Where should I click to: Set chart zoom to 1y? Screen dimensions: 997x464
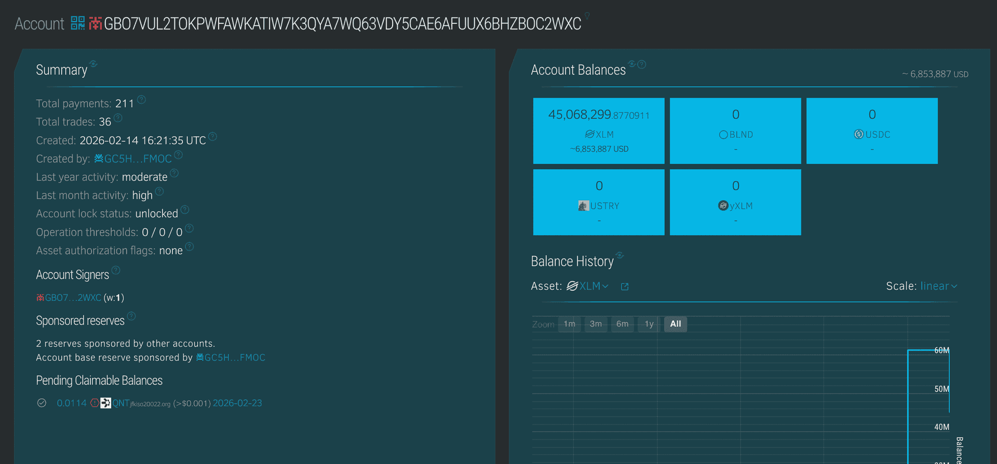[649, 324]
